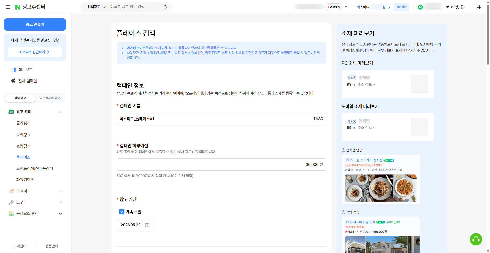Open the 고객센터 link
Viewport: 490px width, 253px height.
click(20, 246)
